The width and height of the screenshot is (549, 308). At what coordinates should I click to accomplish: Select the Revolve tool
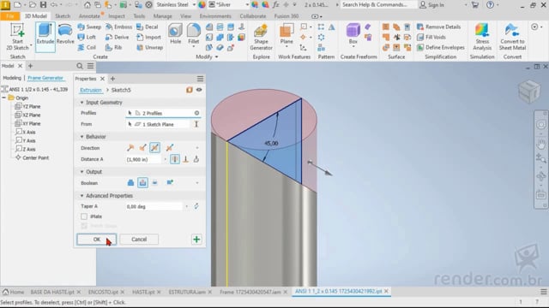click(65, 34)
